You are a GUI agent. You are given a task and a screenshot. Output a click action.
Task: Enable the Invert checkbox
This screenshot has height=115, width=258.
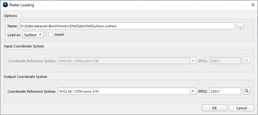point(51,34)
